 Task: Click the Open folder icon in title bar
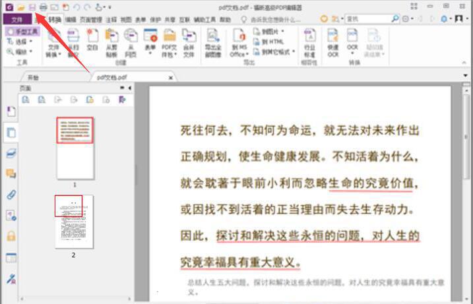[x=21, y=7]
